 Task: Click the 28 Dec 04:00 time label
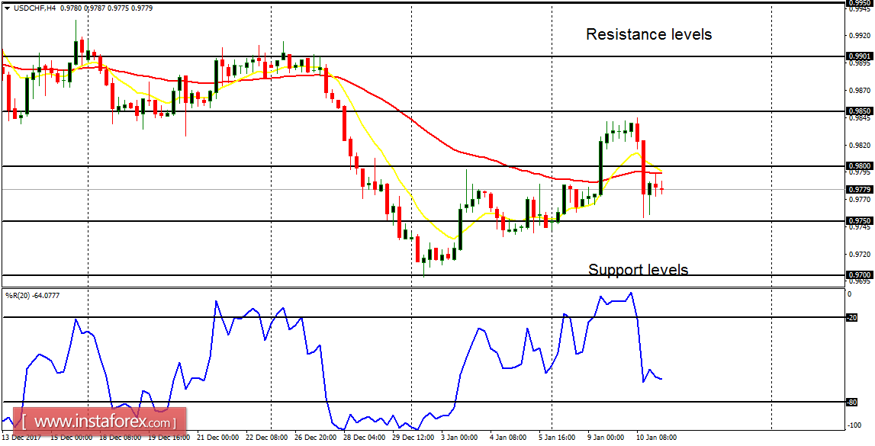pyautogui.click(x=365, y=438)
